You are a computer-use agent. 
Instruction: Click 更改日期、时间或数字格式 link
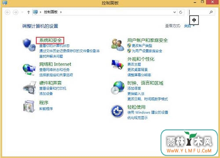pos(147,99)
